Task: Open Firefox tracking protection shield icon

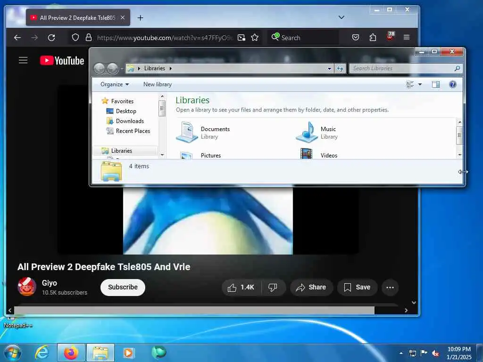Action: point(75,38)
